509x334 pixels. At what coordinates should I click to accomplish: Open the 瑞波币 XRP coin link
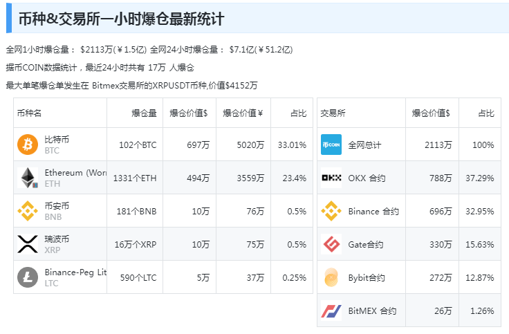[57, 239]
